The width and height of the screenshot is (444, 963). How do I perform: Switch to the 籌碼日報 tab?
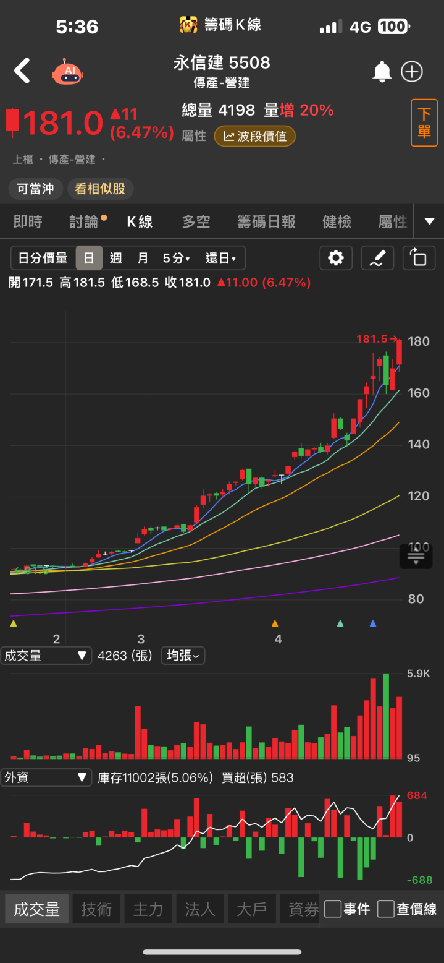[267, 221]
